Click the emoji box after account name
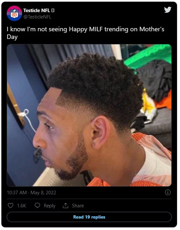The width and height of the screenshot is (180, 230). 53,11
